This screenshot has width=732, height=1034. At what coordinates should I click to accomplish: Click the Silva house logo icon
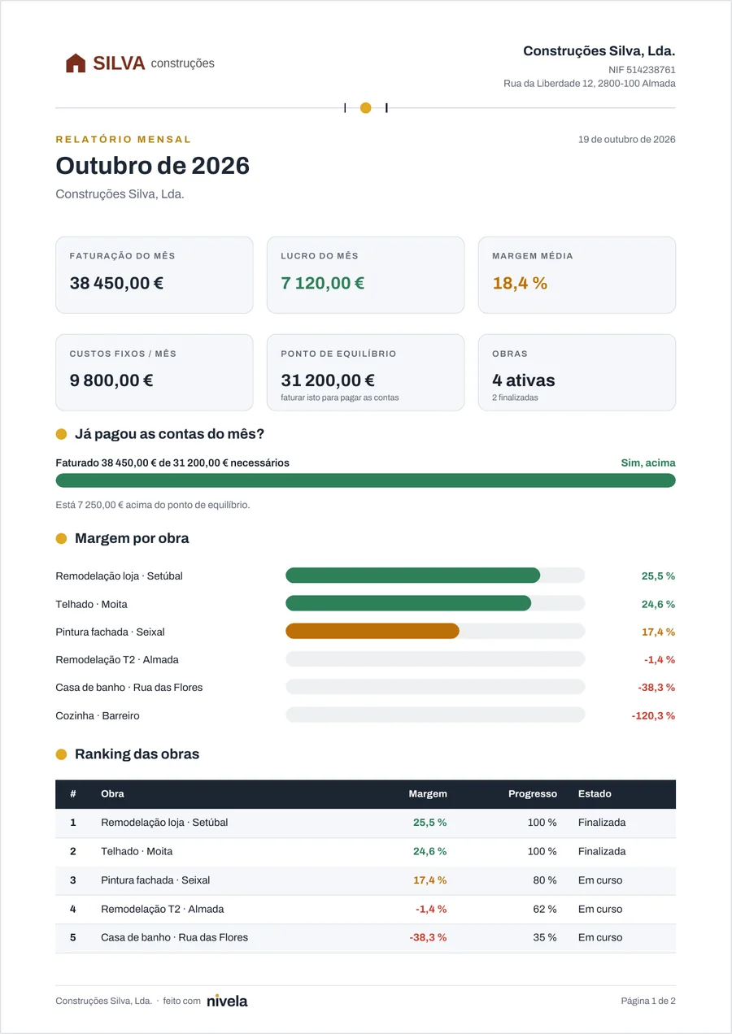[76, 63]
